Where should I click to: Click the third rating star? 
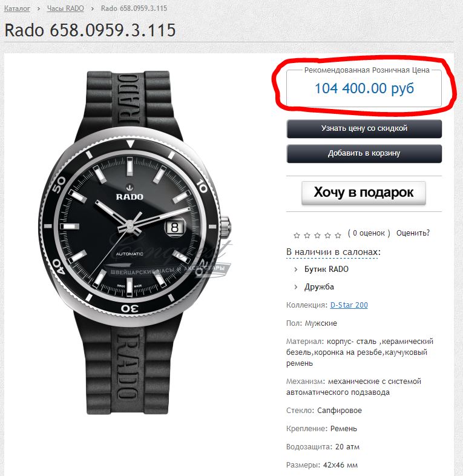[x=317, y=235]
